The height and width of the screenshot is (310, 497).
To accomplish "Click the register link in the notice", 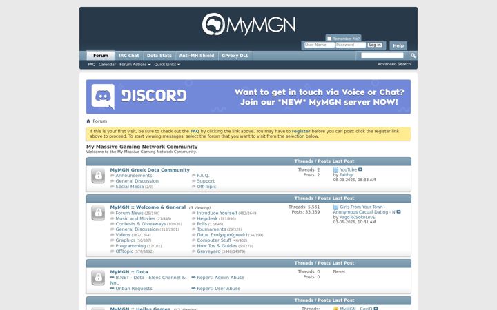I will (x=301, y=131).
